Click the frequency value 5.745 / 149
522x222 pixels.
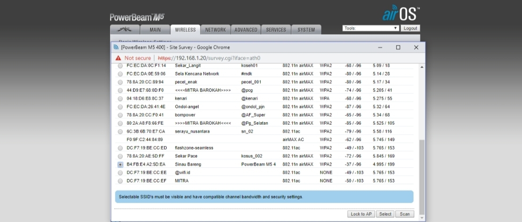pyautogui.click(x=384, y=140)
